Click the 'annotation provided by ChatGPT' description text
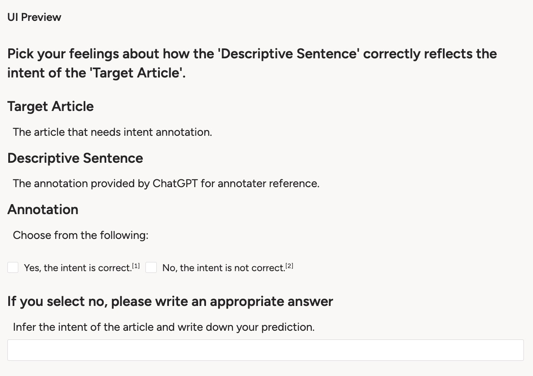 click(166, 183)
